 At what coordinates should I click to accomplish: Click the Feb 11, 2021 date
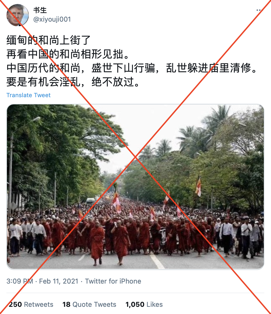click(59, 281)
